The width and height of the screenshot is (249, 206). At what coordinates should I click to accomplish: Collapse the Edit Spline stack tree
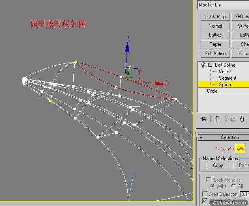coord(210,65)
